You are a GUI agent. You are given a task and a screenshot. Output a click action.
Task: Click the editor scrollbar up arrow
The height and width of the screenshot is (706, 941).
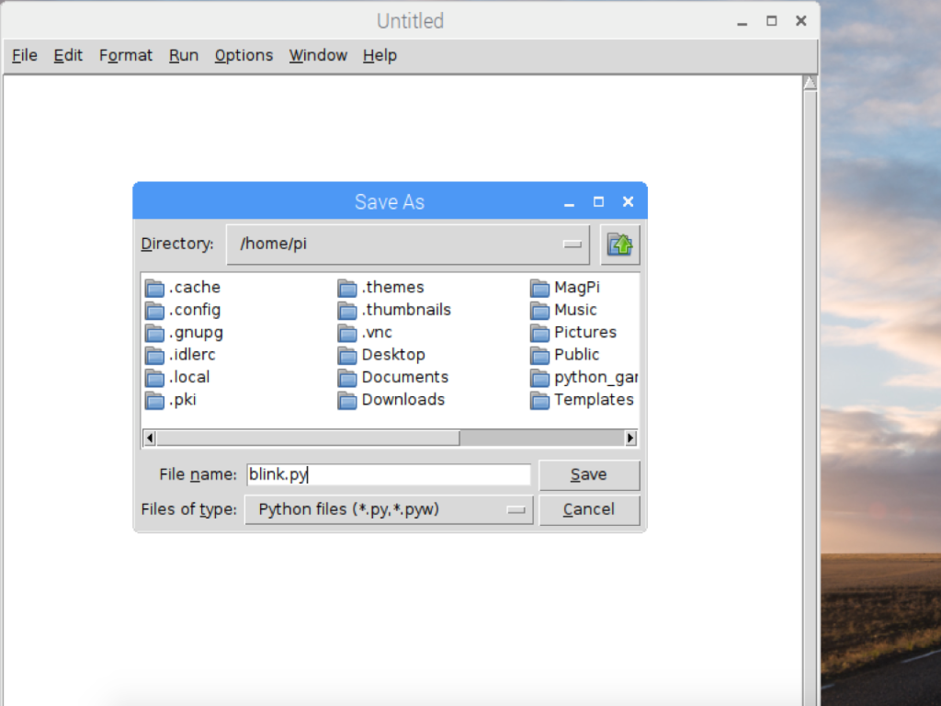point(811,83)
